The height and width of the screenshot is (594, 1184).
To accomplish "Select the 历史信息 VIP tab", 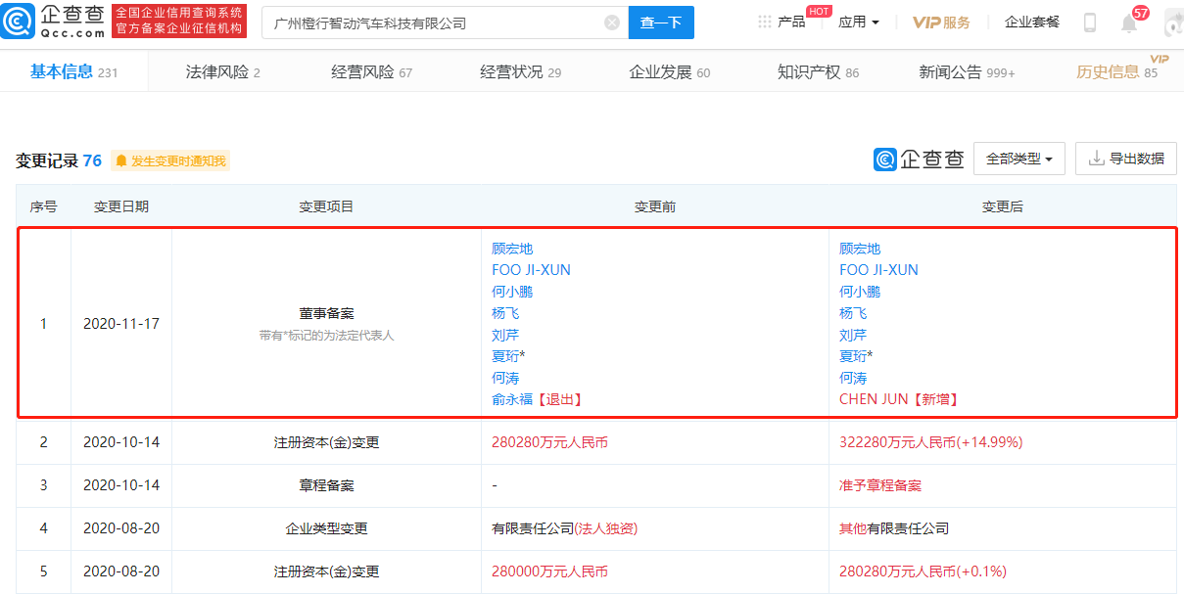I will coord(1116,72).
